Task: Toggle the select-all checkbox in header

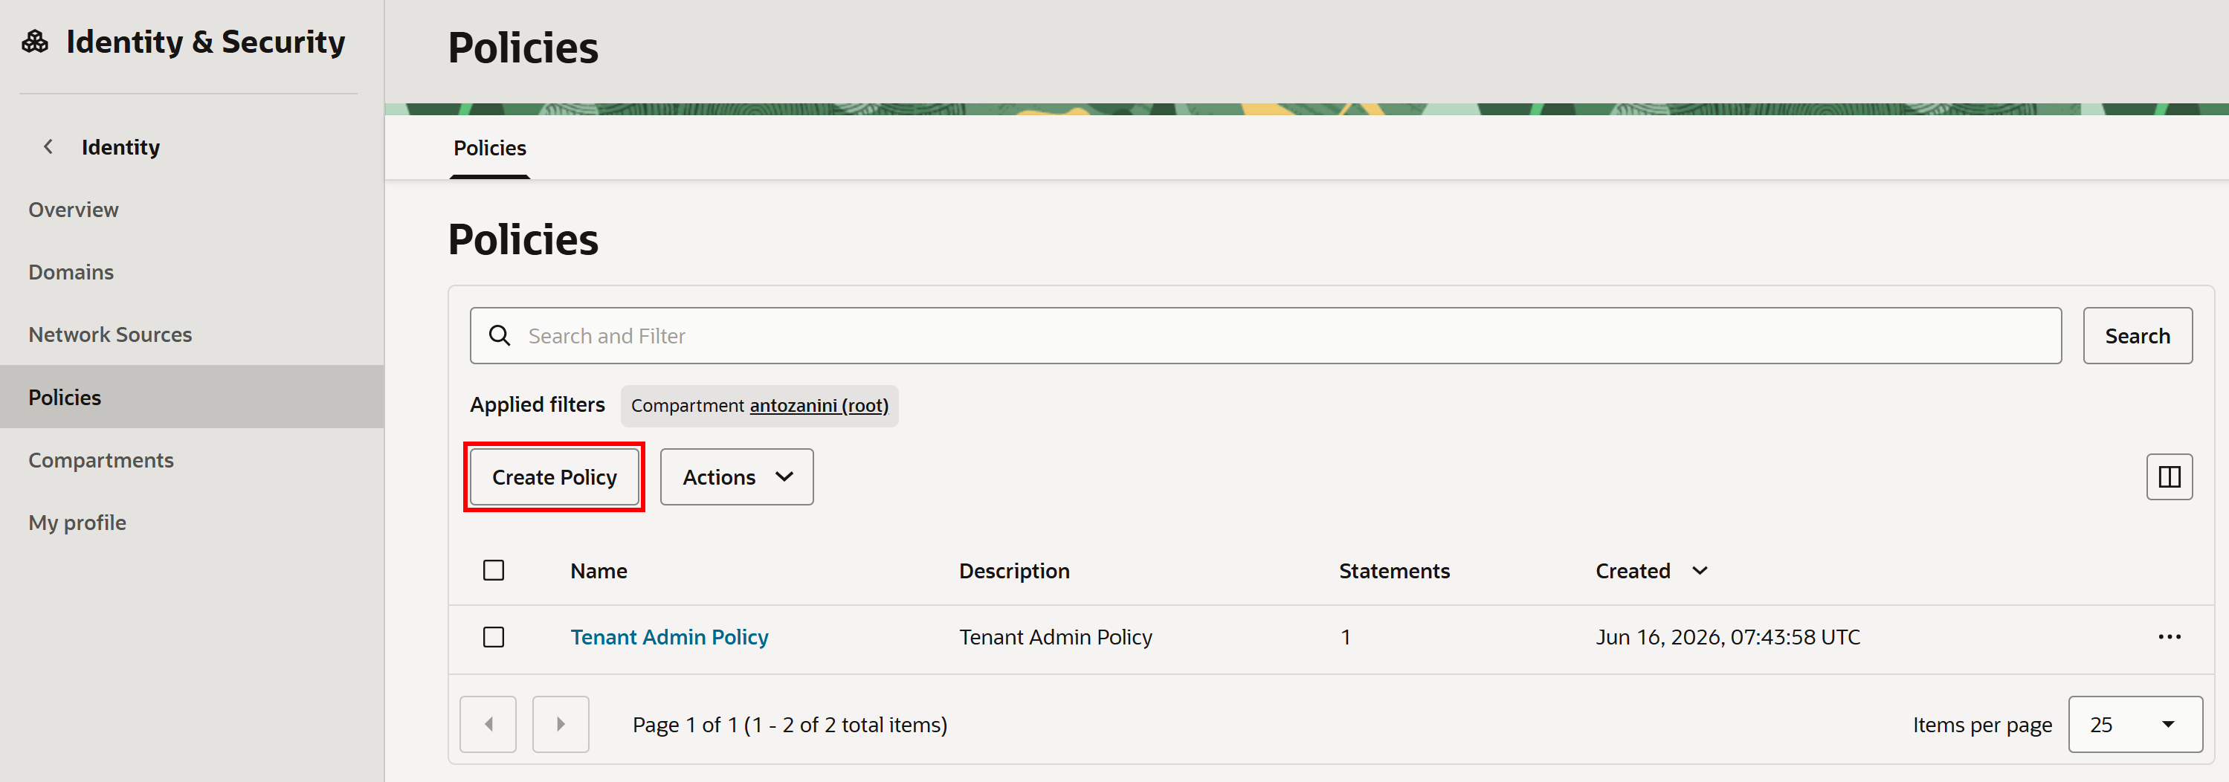Action: [493, 571]
